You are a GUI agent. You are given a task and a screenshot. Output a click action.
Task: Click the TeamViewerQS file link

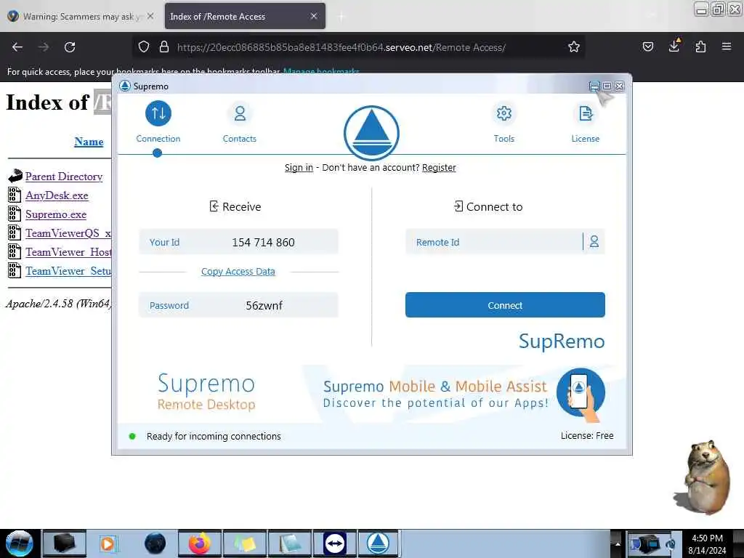[68, 233]
